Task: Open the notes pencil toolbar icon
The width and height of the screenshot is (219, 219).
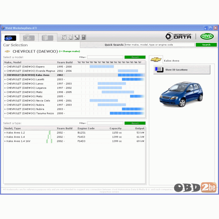Action: point(77,37)
